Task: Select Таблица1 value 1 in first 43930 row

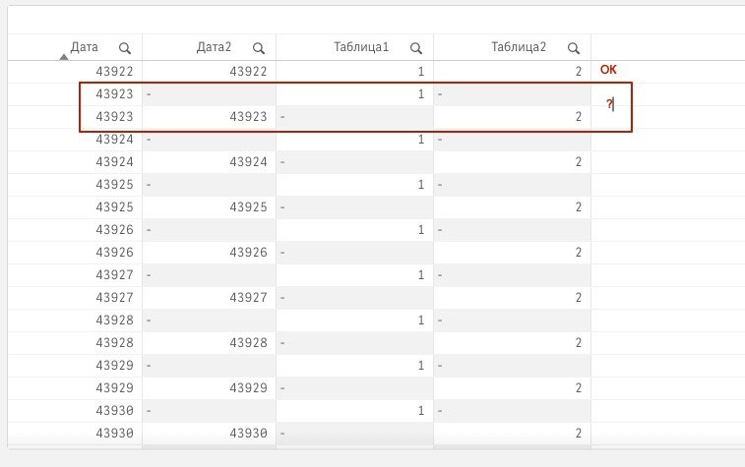Action: 421,411
